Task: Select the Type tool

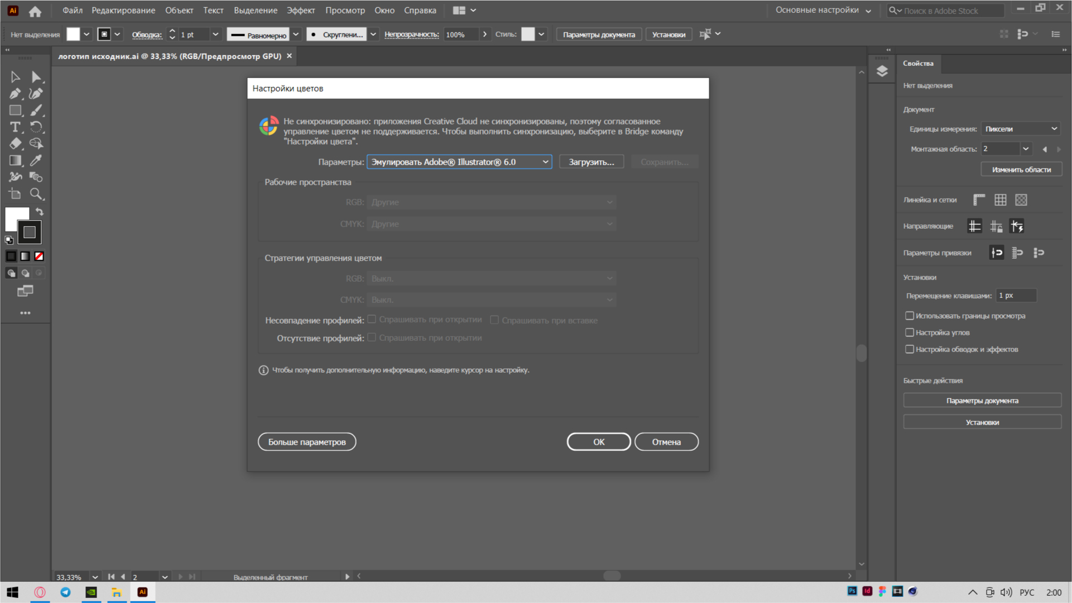Action: coord(15,127)
